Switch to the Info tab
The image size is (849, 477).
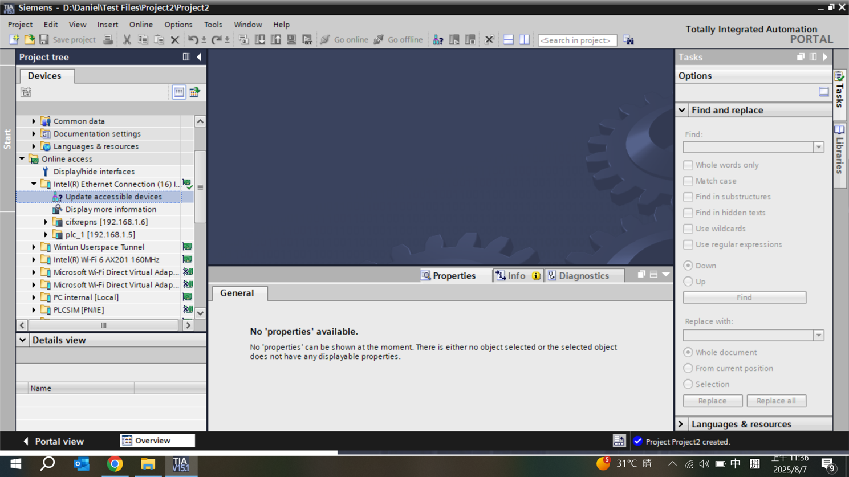pos(518,276)
